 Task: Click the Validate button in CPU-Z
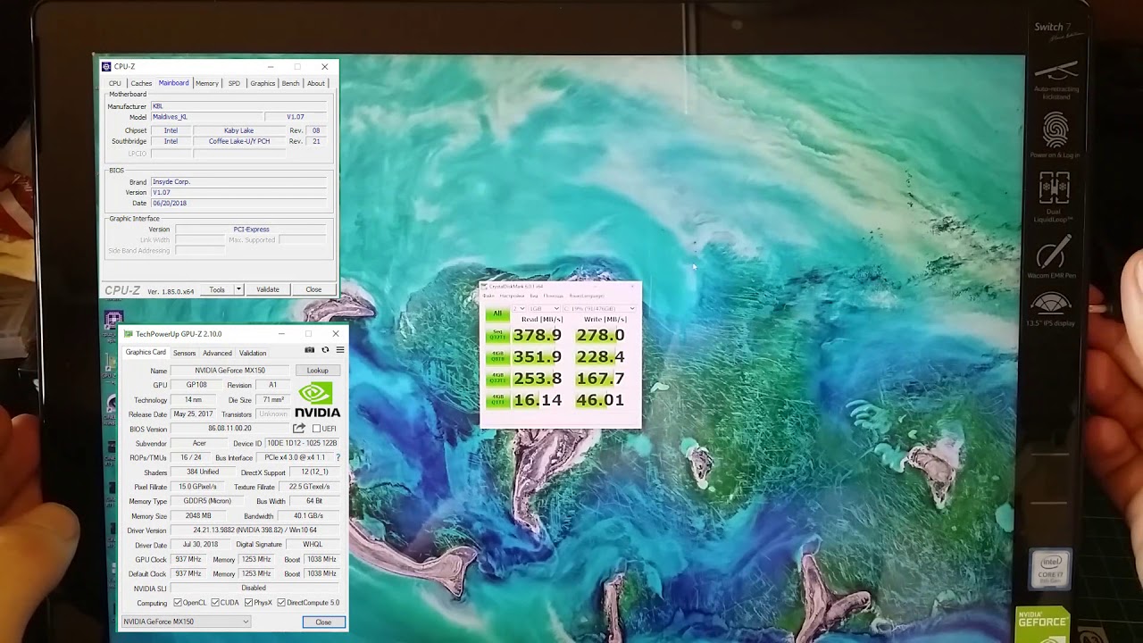coord(268,289)
